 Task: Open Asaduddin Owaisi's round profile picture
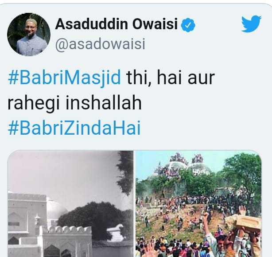[x=29, y=35]
